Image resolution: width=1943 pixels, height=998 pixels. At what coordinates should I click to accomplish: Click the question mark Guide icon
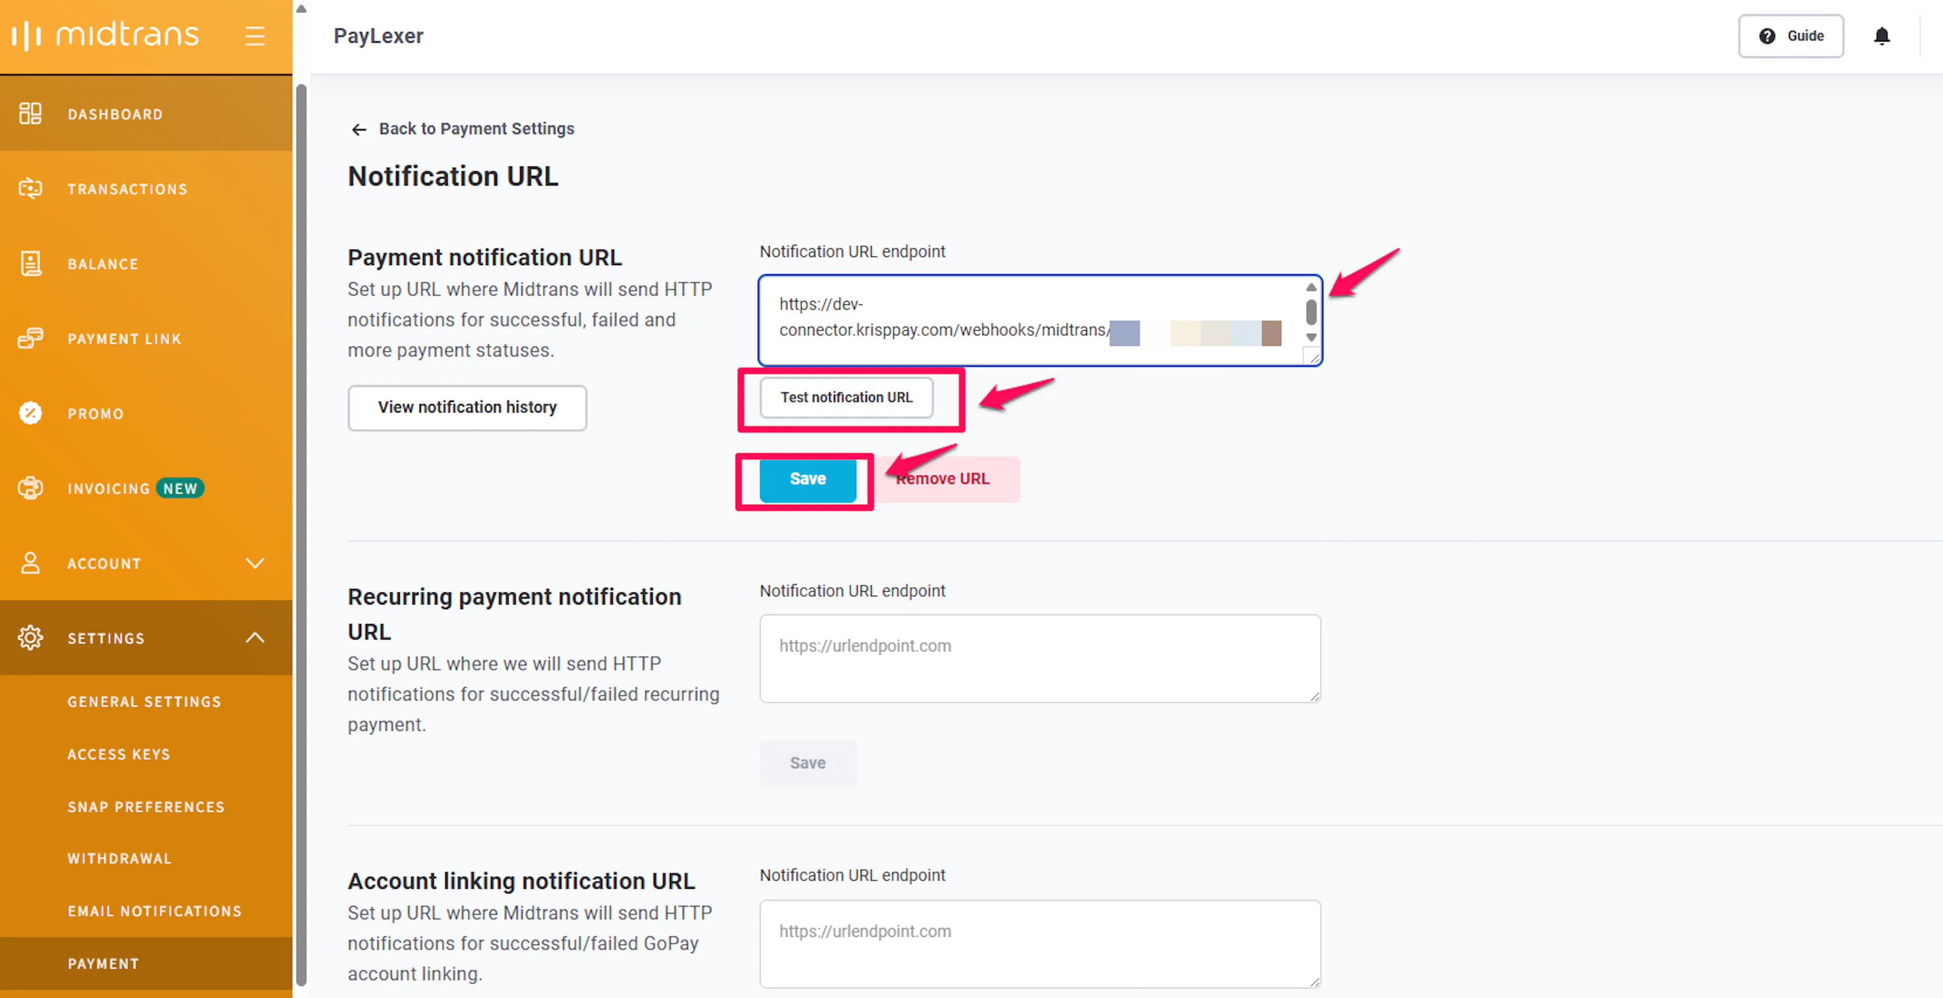[1766, 35]
